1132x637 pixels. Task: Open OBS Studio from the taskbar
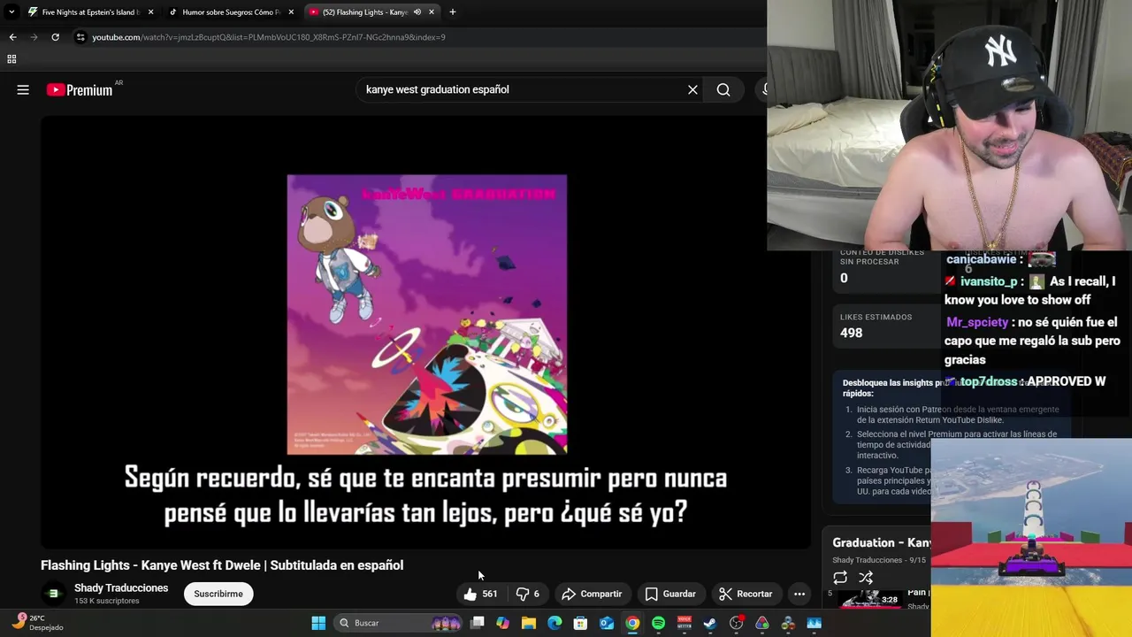pyautogui.click(x=736, y=623)
